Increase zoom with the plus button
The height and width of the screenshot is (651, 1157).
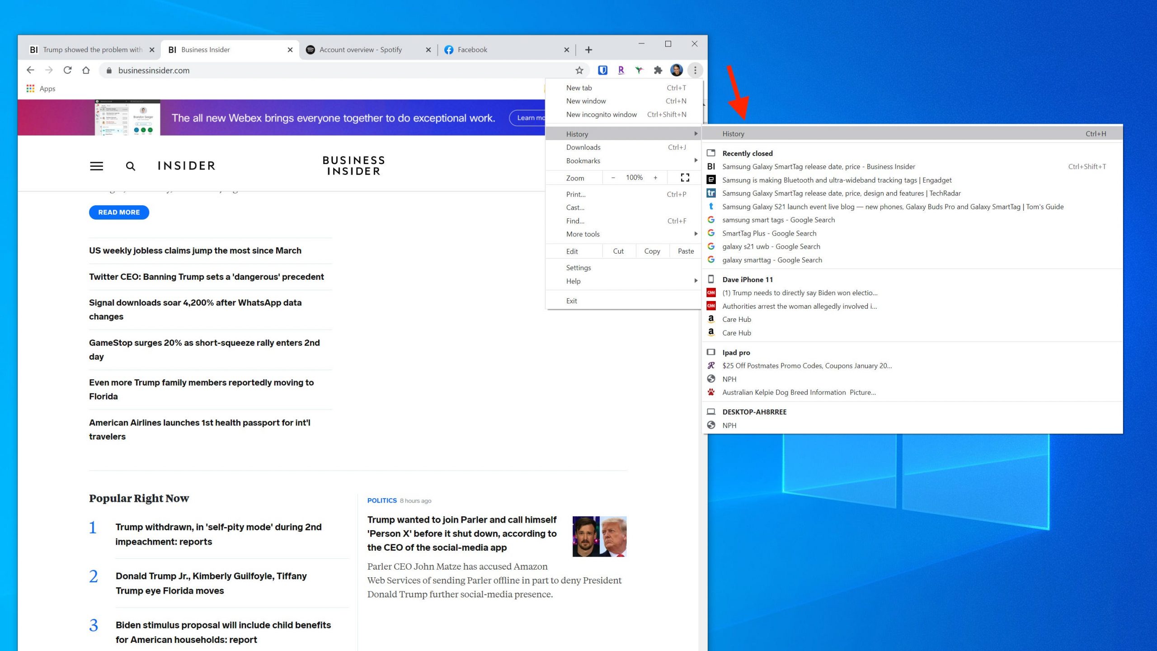point(655,178)
